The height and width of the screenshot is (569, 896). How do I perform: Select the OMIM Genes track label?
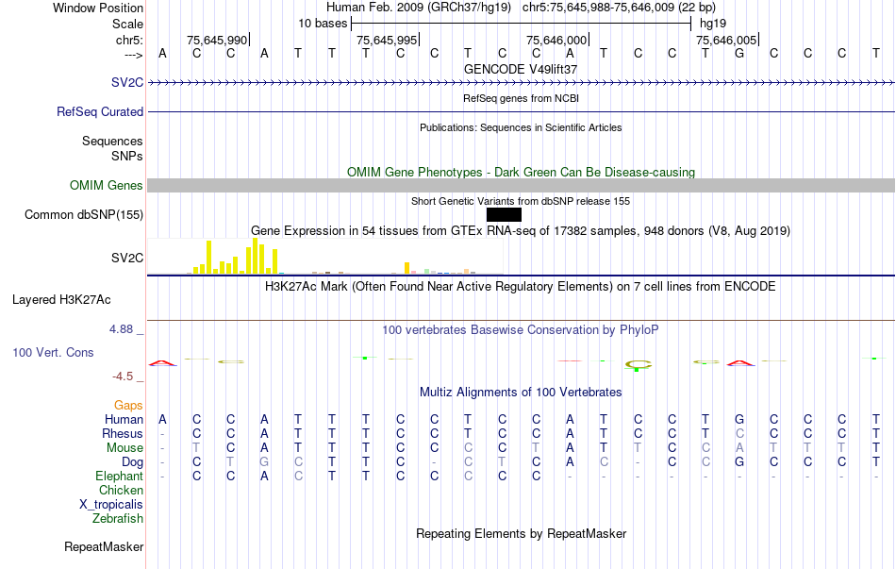(x=106, y=185)
